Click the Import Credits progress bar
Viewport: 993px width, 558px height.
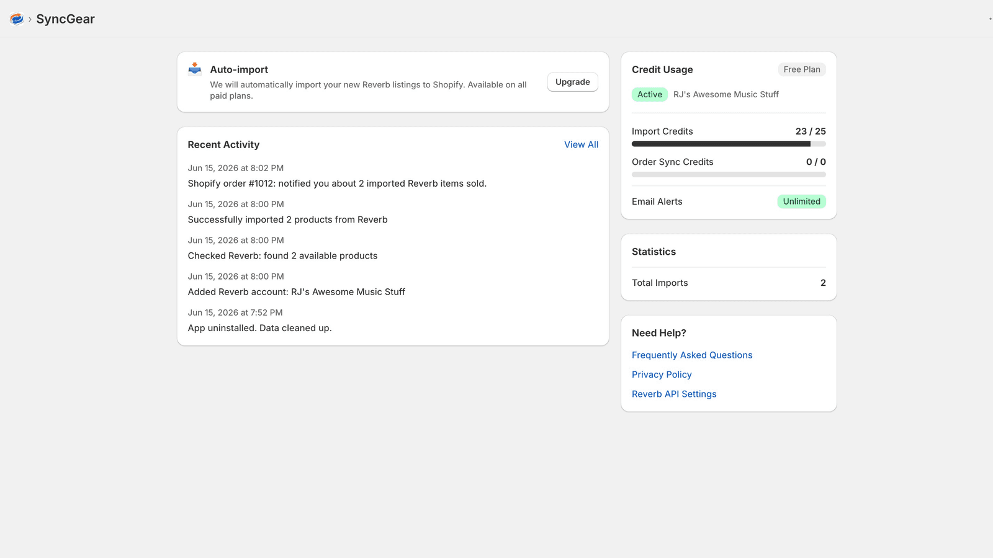pyautogui.click(x=729, y=144)
